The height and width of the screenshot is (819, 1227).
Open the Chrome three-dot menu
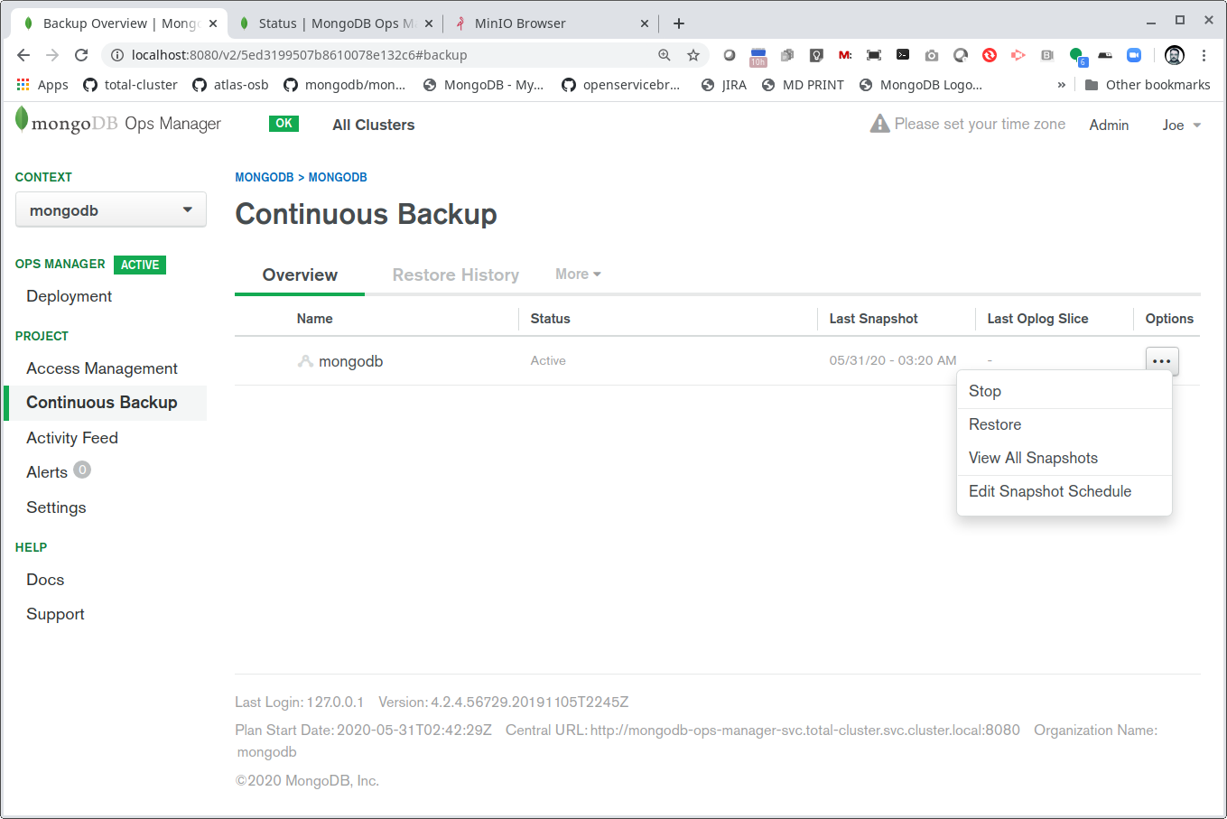point(1204,55)
